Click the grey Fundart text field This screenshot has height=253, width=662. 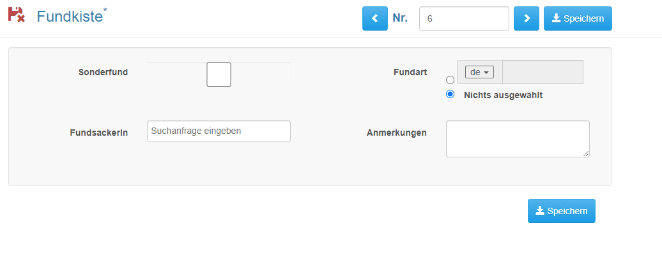[x=543, y=72]
